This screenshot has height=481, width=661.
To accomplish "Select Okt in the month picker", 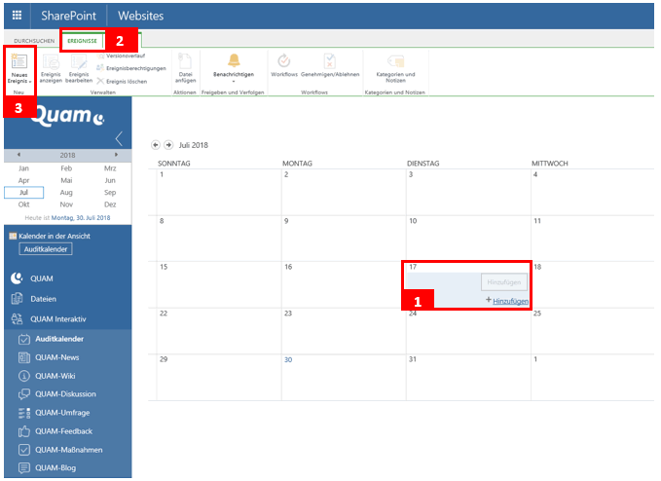I will pyautogui.click(x=23, y=204).
